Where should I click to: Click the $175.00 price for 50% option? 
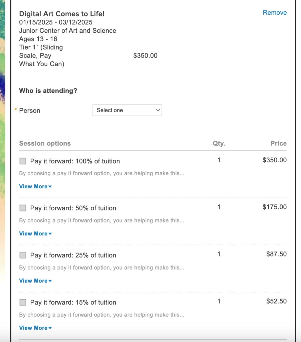275,207
